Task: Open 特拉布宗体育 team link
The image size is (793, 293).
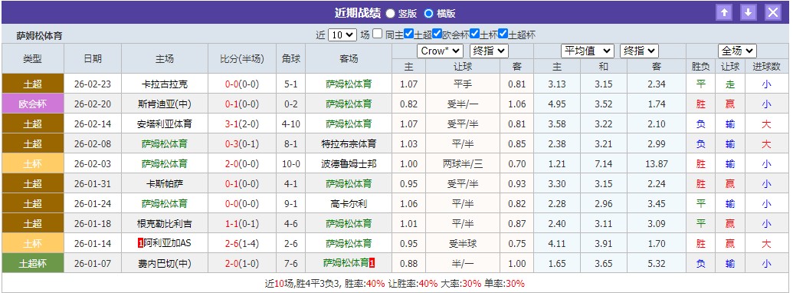Action: (x=349, y=143)
